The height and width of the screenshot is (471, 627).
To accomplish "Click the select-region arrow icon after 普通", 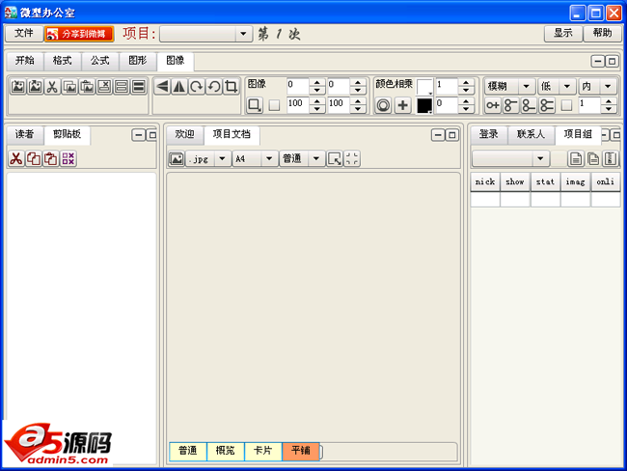I will tap(335, 159).
